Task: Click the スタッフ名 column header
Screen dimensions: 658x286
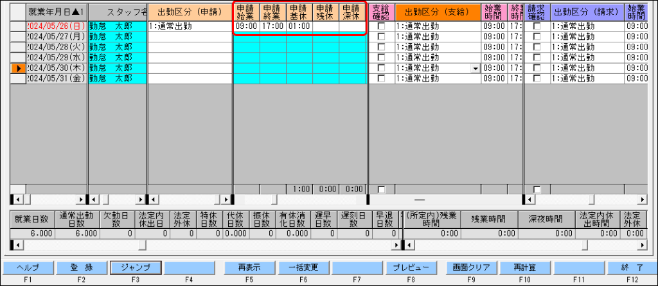Action: coord(118,12)
